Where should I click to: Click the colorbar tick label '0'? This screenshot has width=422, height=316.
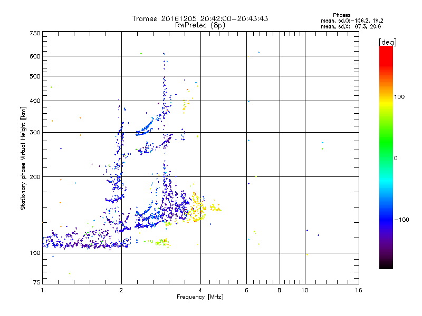[396, 159]
